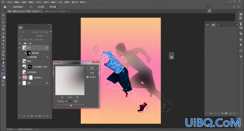This screenshot has width=244, height=131.
Task: Open the blend mode dropdown
Action: click(27, 36)
